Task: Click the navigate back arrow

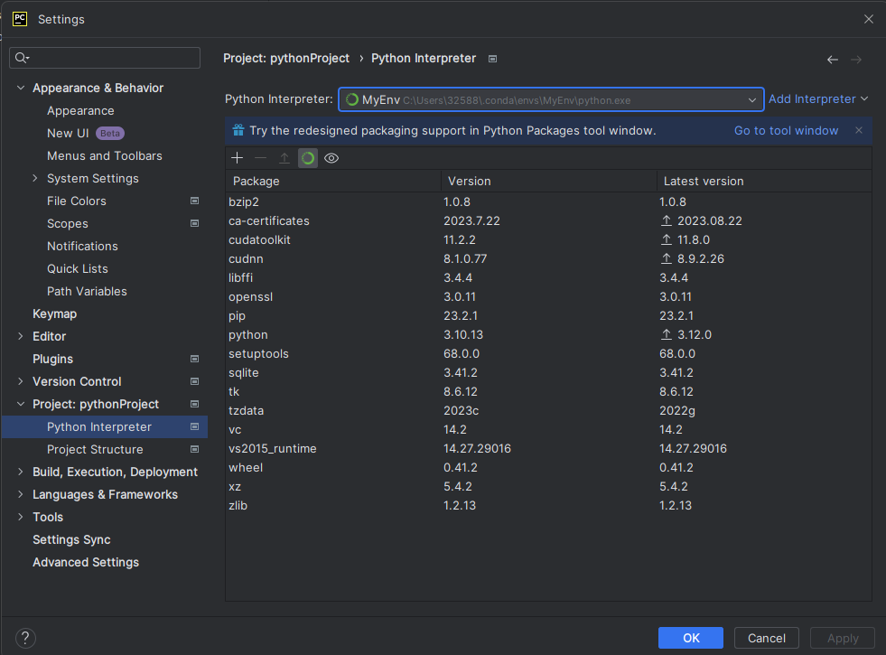Action: point(833,60)
